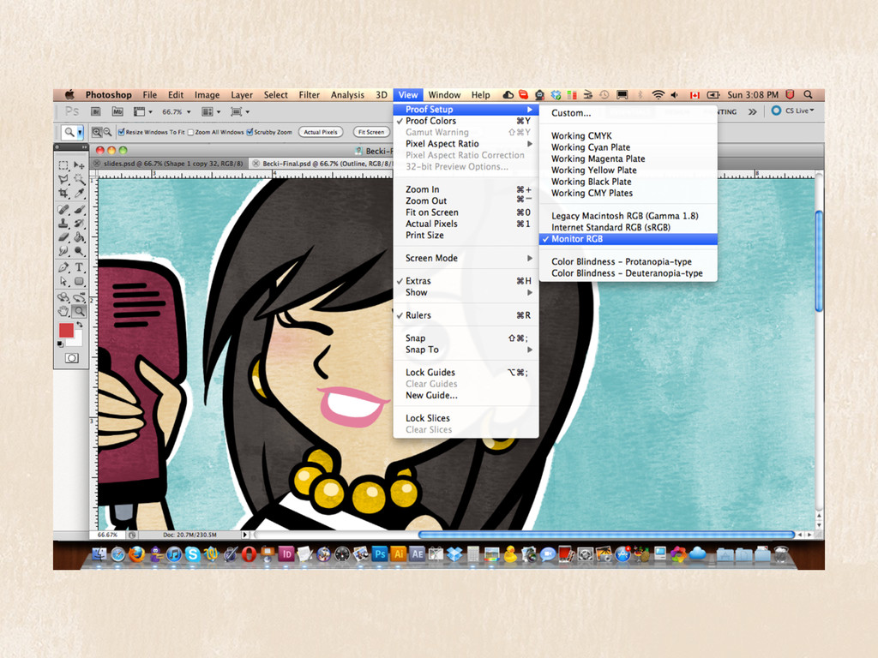Choose Zoom In mode in options bar

click(x=97, y=132)
